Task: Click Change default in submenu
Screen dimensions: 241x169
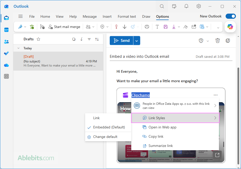Action: pyautogui.click(x=108, y=137)
